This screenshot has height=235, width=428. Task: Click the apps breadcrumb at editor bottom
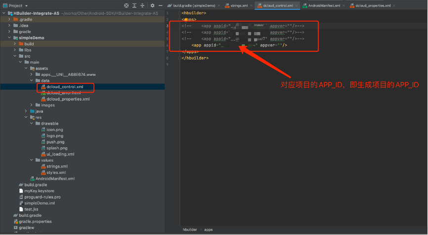coord(208,230)
